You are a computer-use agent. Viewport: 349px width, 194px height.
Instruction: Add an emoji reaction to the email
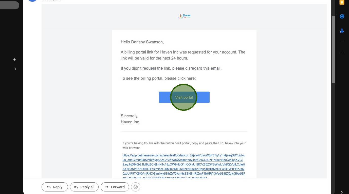[136, 187]
